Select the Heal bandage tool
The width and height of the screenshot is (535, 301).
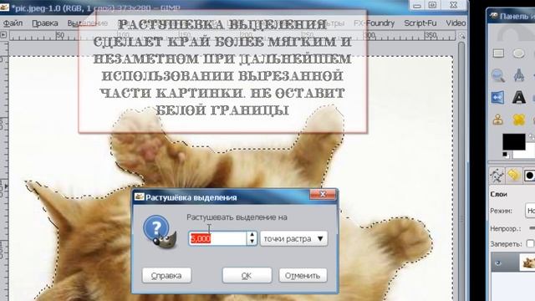click(x=518, y=120)
